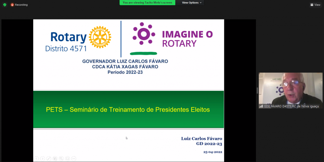The width and height of the screenshot is (324, 162).
Task: Click the presenter view screen icon
Action: [67, 159]
